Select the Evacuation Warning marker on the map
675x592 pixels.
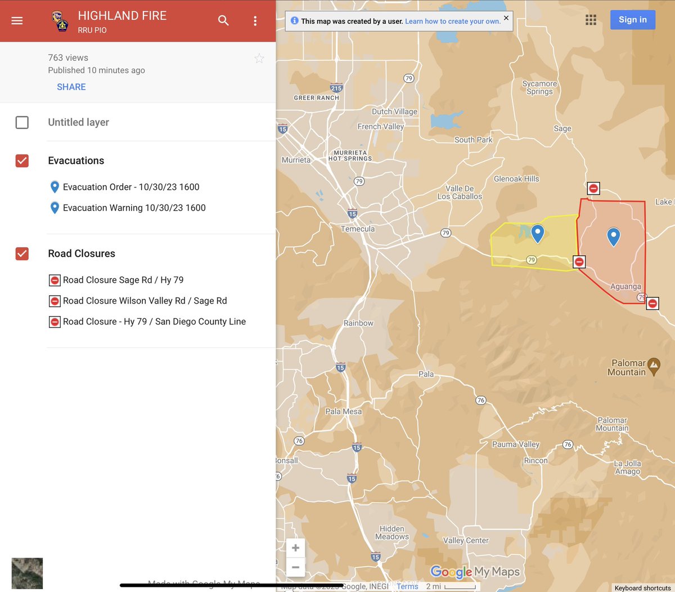(537, 233)
